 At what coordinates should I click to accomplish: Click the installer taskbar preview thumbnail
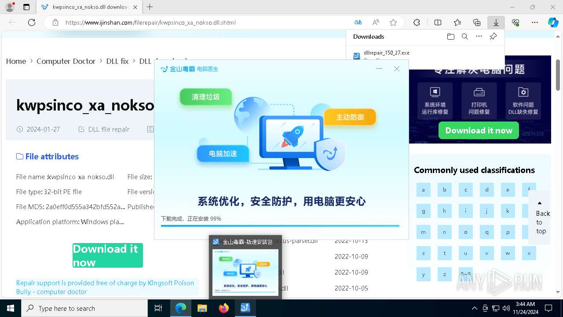tap(245, 272)
